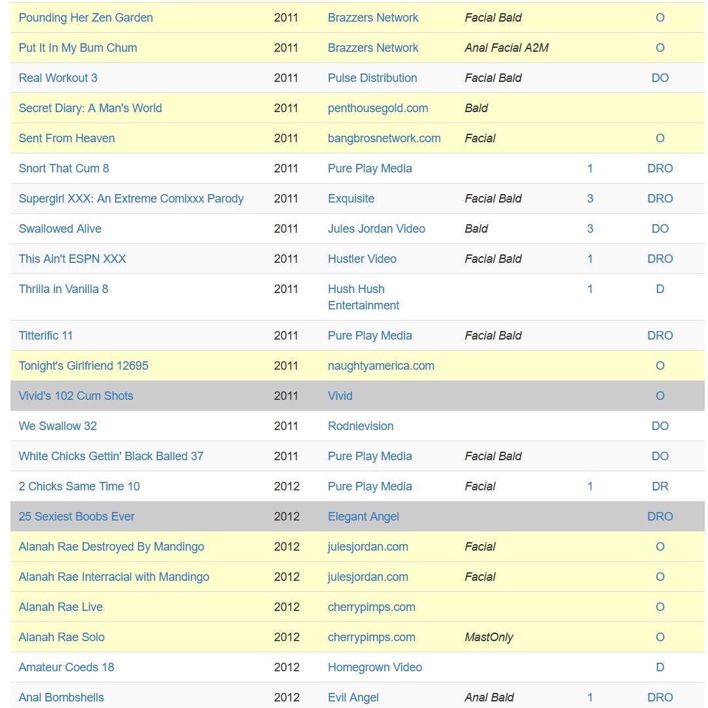This screenshot has width=708, height=708.
Task: Click the DR format link
Action: point(659,486)
